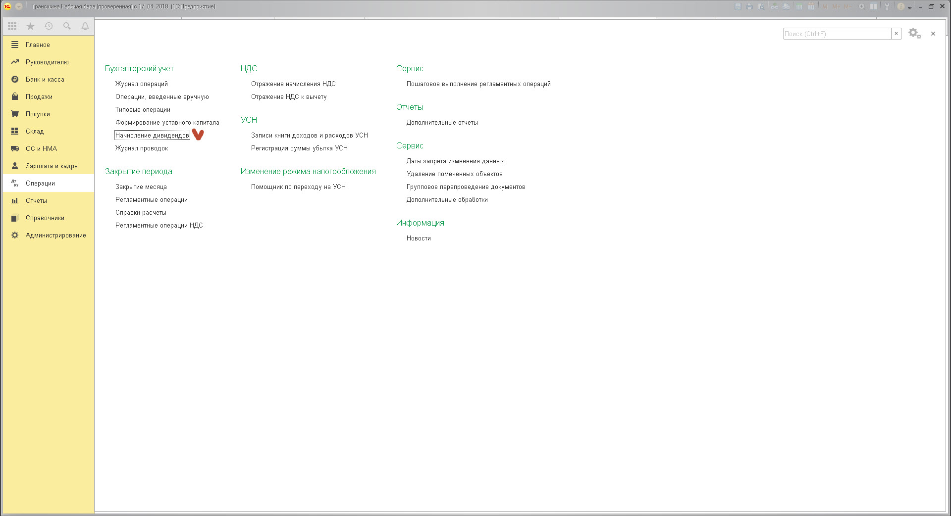Open Пошаговое выполнение регламентных операций
951x516 pixels.
[478, 84]
